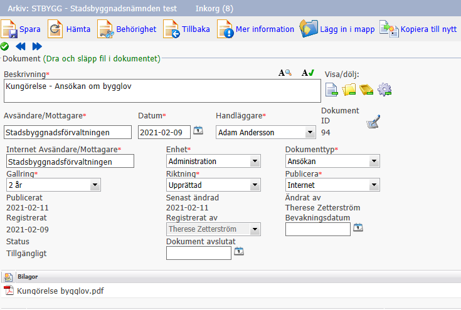Click the Registrerat date 2021-02-09
Screen dimensions: 461x310
pos(28,230)
